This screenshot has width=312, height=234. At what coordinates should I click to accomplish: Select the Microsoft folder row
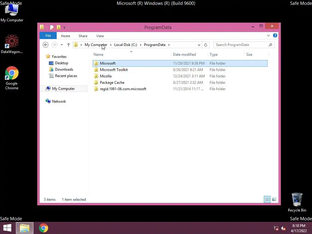click(x=180, y=63)
